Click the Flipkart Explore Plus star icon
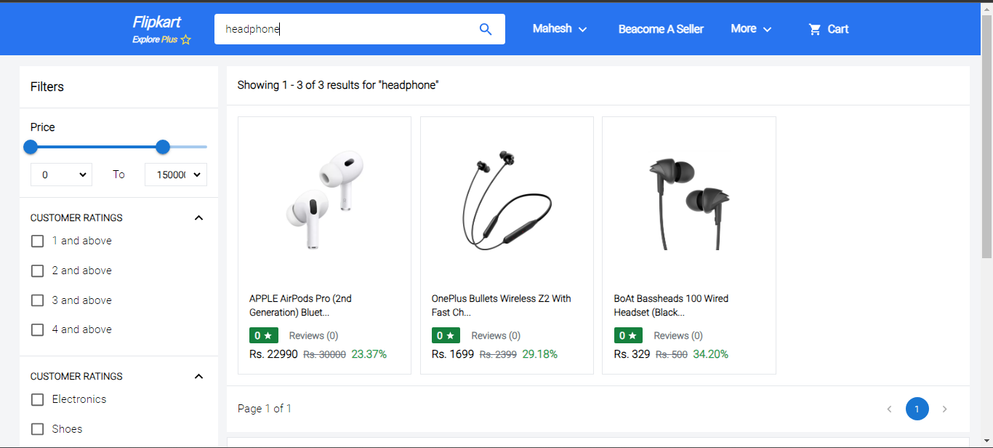This screenshot has height=448, width=993. click(x=185, y=40)
